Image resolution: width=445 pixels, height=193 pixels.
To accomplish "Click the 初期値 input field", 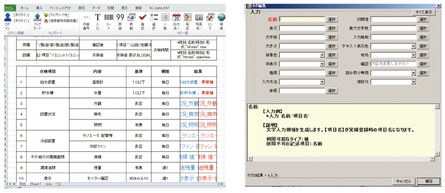I will coord(393,19).
